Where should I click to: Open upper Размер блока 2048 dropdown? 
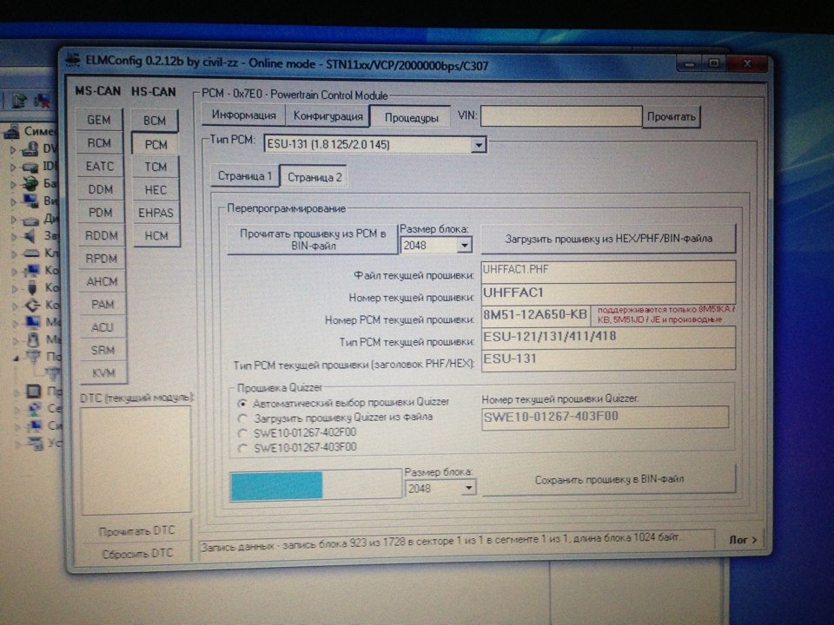(x=464, y=245)
